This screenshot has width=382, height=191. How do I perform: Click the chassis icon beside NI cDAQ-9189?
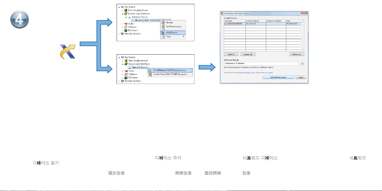[133, 20]
